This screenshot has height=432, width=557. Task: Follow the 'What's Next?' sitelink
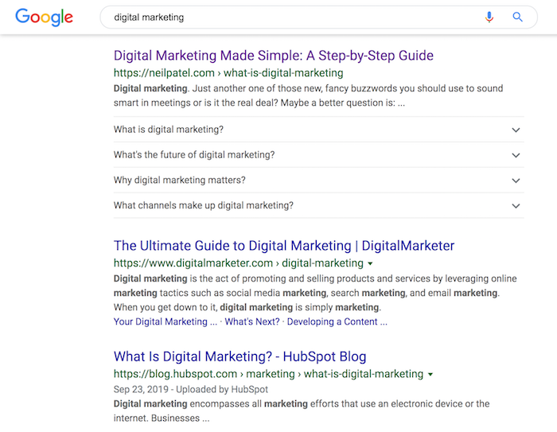252,322
